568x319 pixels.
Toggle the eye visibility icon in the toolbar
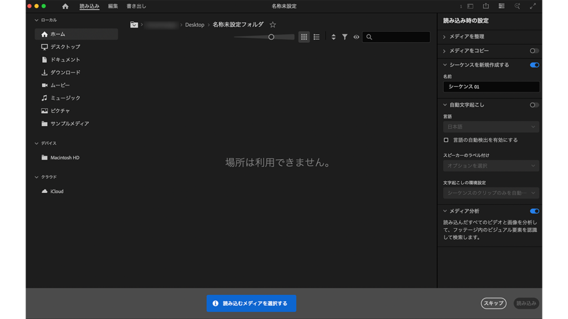(356, 37)
